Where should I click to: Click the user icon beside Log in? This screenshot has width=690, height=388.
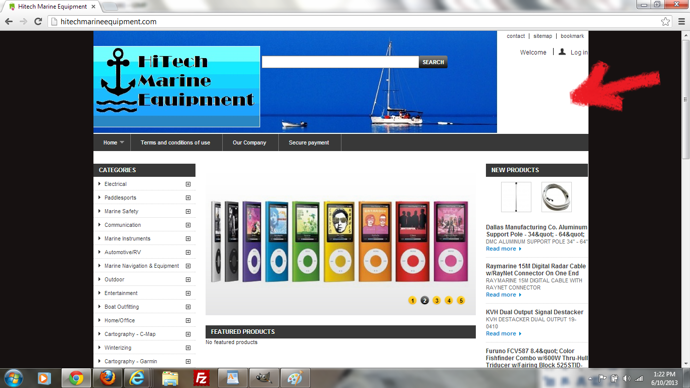coord(562,52)
